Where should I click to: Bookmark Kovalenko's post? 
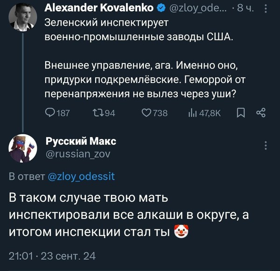click(x=240, y=112)
